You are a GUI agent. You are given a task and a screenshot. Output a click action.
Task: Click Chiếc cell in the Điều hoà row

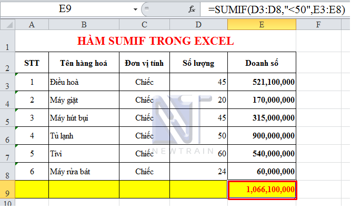point(144,82)
